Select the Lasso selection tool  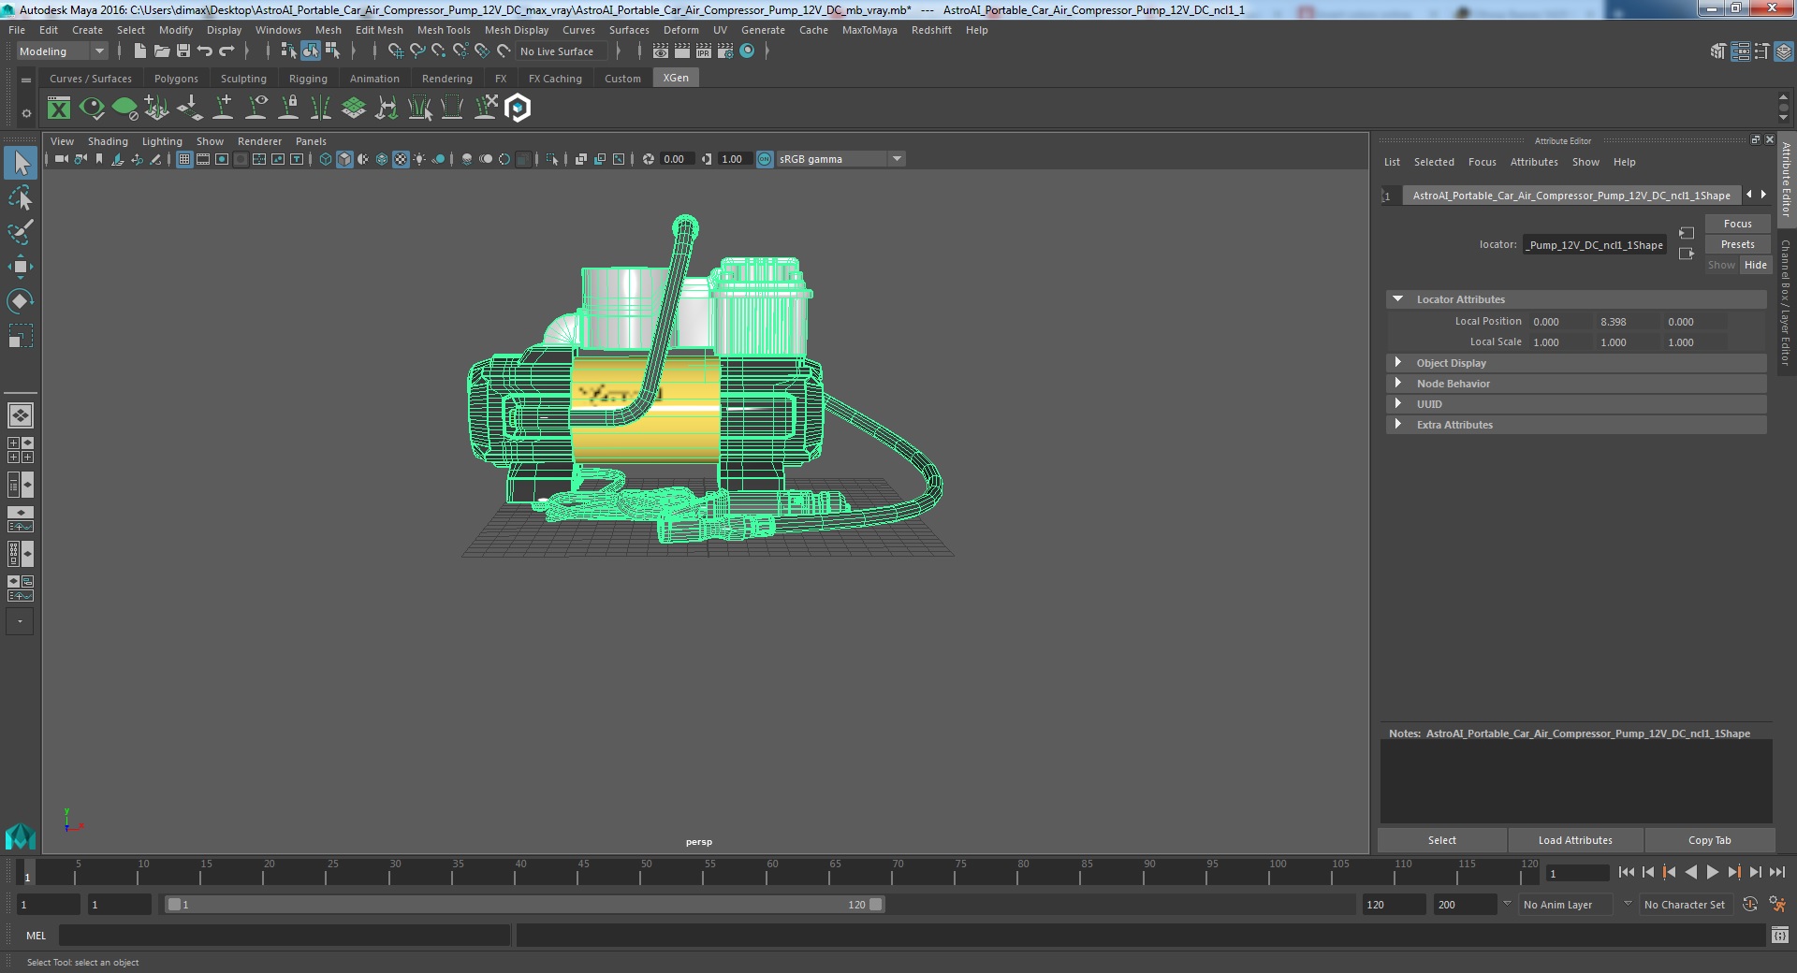tap(20, 198)
